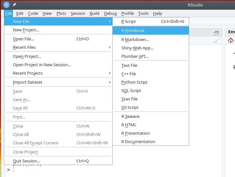The width and height of the screenshot is (235, 177).
Task: Expand the Import Dataset submenu
Action: point(58,82)
